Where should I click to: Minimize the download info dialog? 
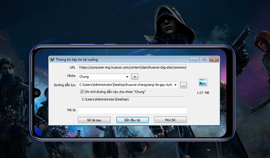click(194, 60)
